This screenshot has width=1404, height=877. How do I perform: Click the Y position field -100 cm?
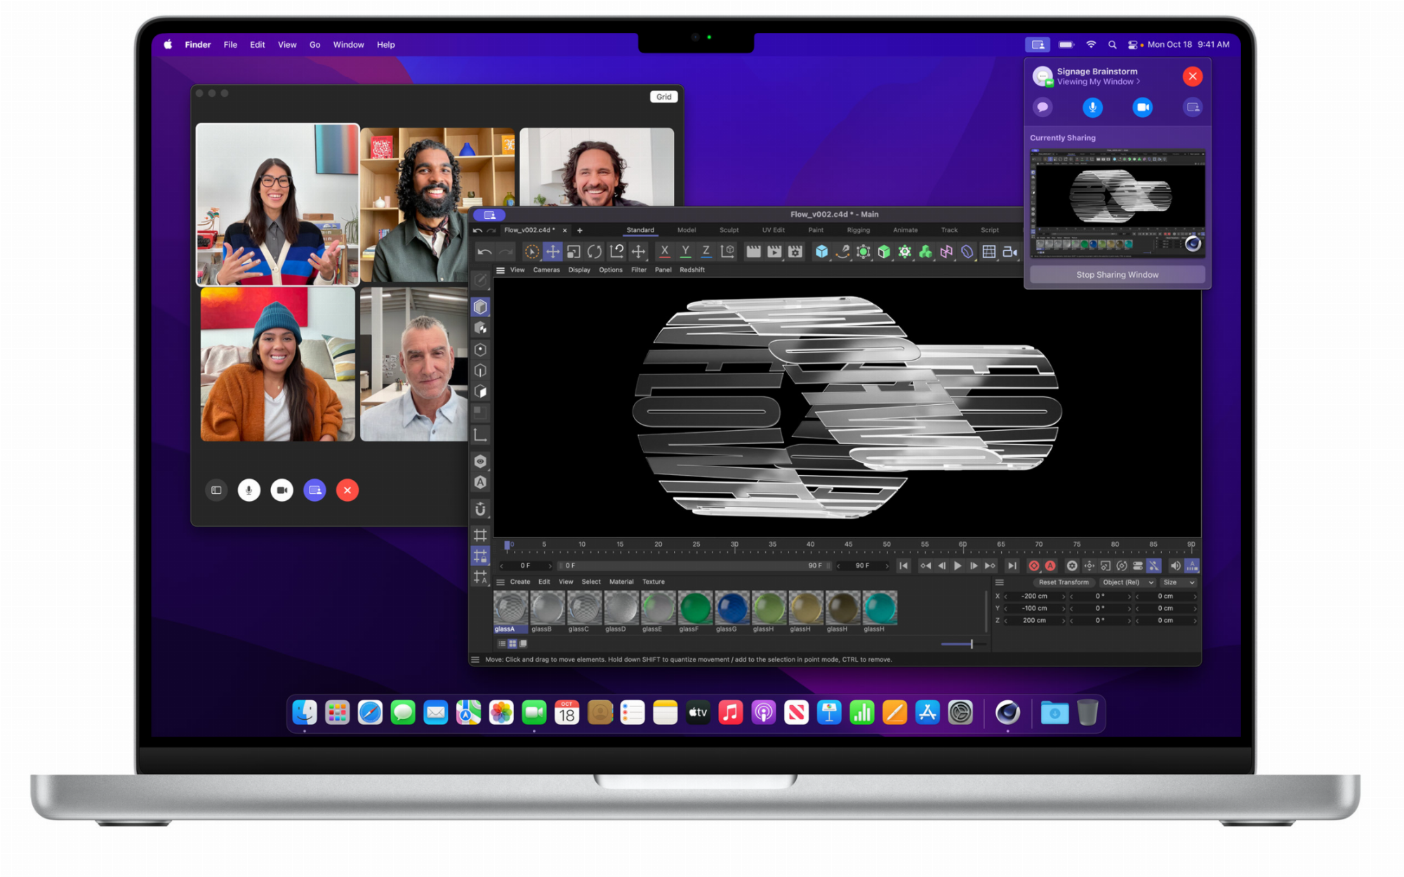1034,608
